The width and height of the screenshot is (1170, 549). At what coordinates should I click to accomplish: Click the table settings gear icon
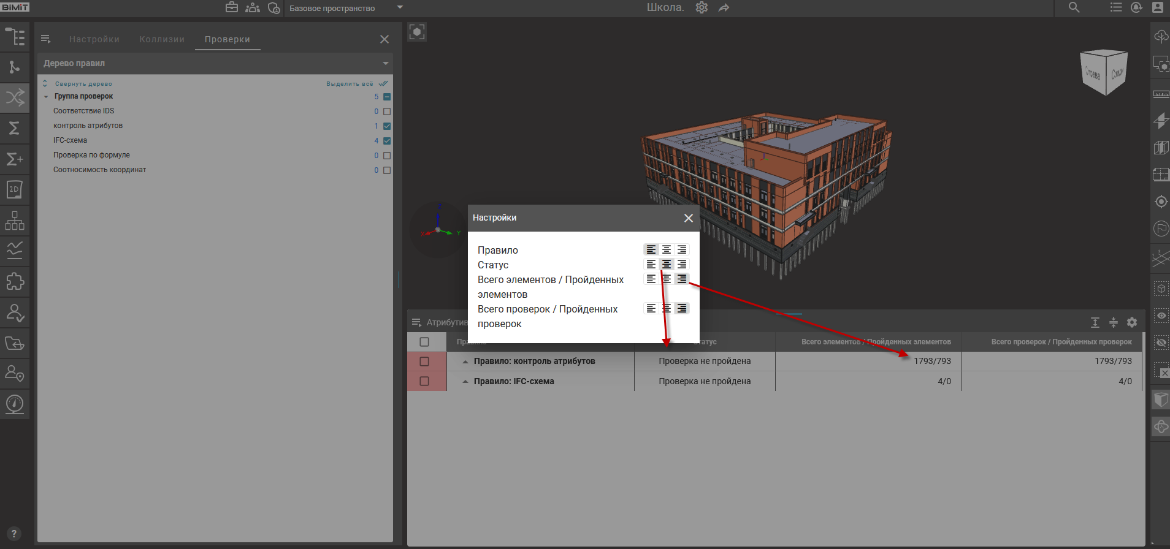1132,322
